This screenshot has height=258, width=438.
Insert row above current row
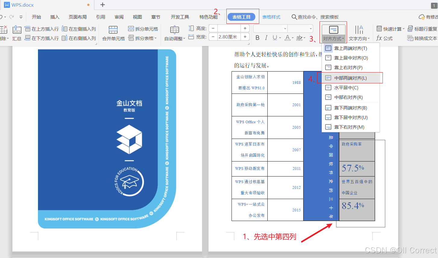(x=42, y=29)
